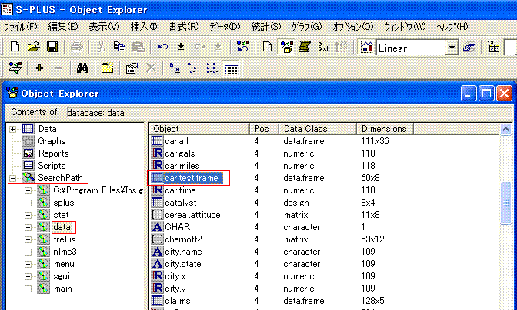Click the numeric field showing 1
The width and height of the screenshot is (517, 310).
(510, 48)
